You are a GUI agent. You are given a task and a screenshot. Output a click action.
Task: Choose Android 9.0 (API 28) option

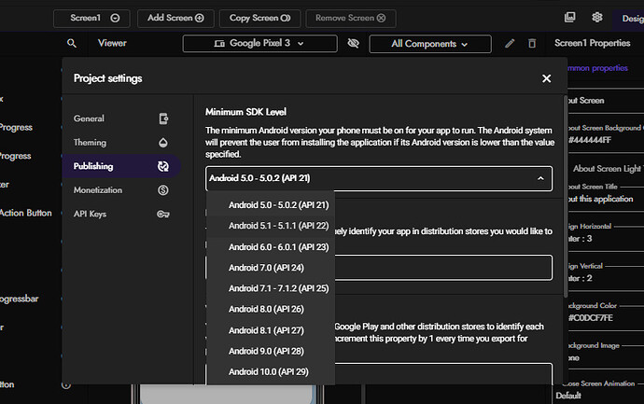(271, 351)
